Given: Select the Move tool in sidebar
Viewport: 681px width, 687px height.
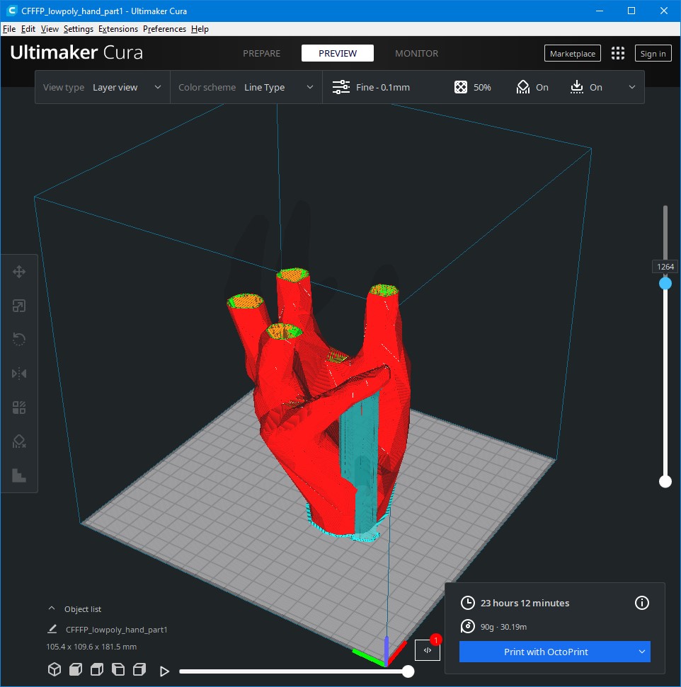Looking at the screenshot, I should click(x=19, y=272).
